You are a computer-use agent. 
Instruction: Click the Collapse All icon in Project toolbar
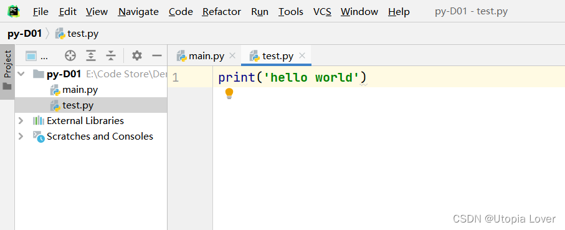pos(111,55)
